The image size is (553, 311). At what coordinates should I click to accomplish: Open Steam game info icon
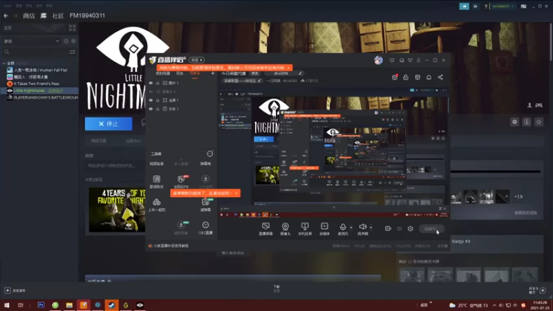tap(527, 122)
